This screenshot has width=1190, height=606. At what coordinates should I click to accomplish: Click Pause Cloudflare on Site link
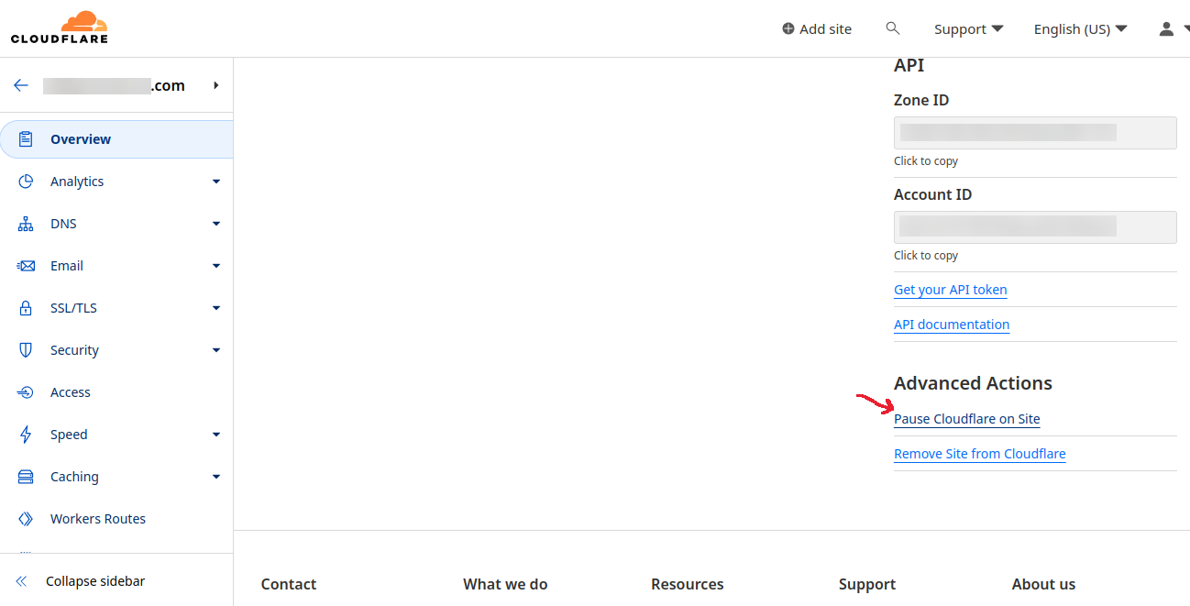pyautogui.click(x=966, y=419)
